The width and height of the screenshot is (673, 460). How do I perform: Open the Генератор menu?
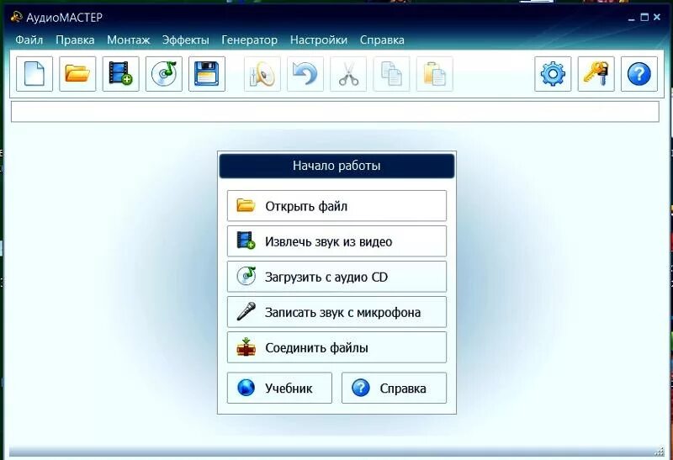click(249, 40)
